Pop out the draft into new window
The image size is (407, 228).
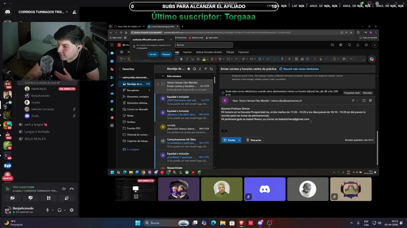(x=371, y=100)
